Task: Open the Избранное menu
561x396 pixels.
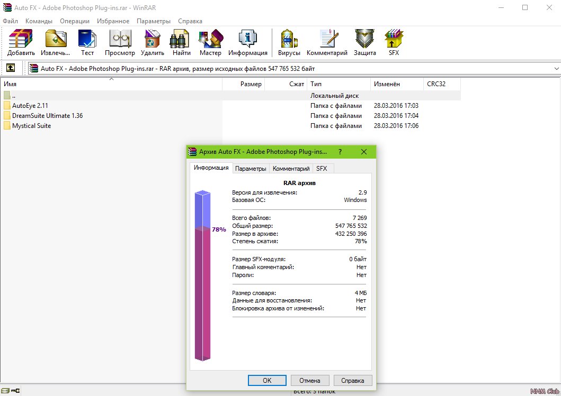Action: [x=113, y=21]
